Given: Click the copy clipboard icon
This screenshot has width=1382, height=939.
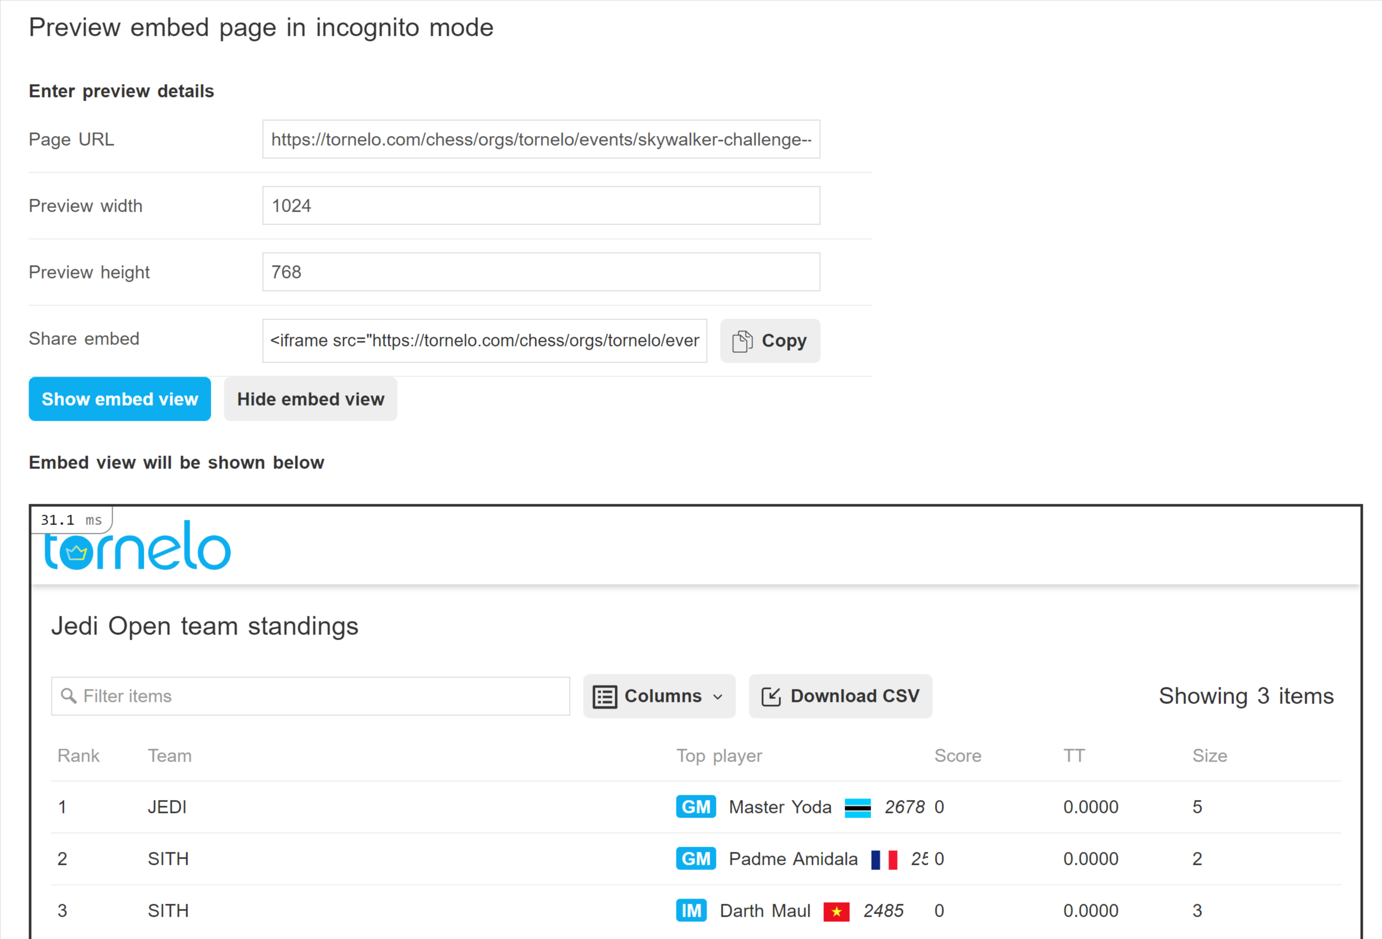Looking at the screenshot, I should pyautogui.click(x=742, y=341).
